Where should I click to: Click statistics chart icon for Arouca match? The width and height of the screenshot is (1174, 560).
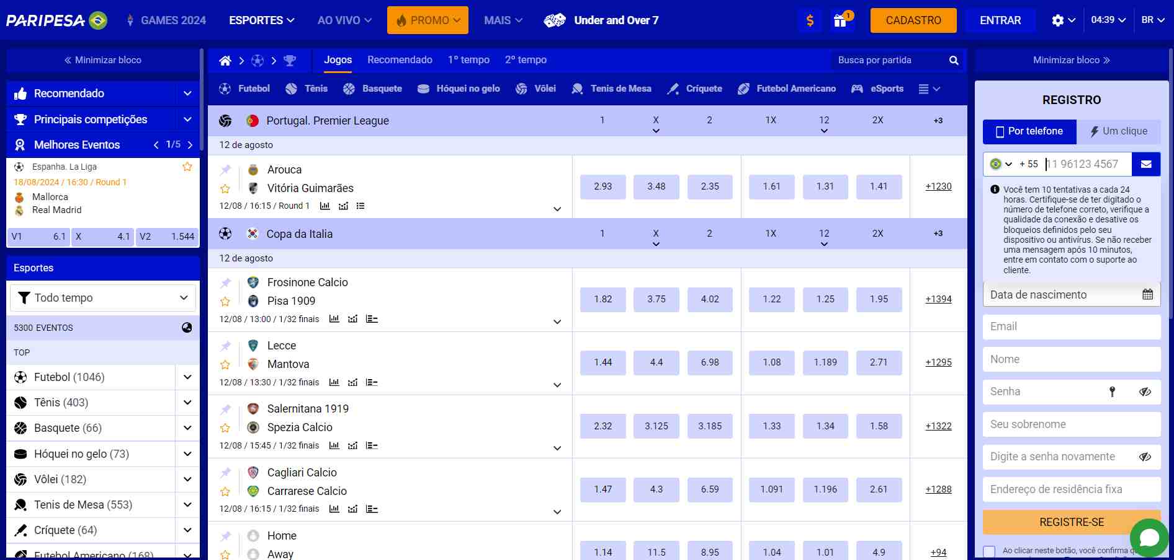pos(325,206)
